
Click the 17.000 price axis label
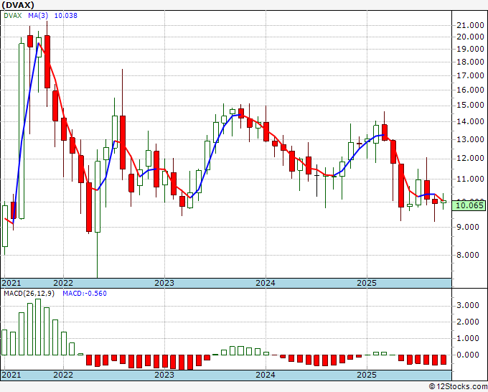470,75
